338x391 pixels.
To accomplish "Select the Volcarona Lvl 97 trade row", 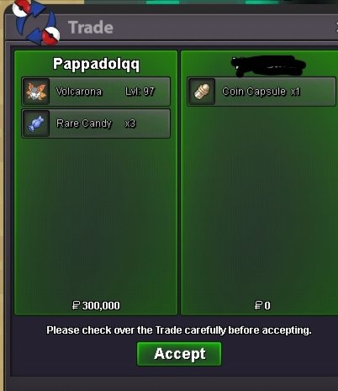I will coord(96,92).
